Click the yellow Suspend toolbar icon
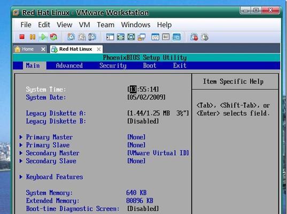This screenshot has width=287, height=214. point(33,37)
